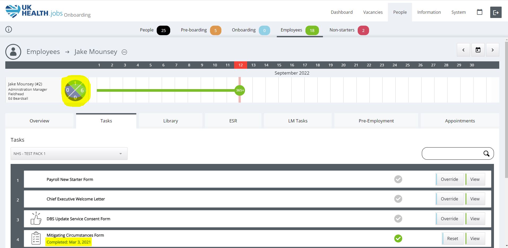This screenshot has width=508, height=248.
Task: Toggle the Payroll New Starter Form checkmark
Action: (x=398, y=179)
